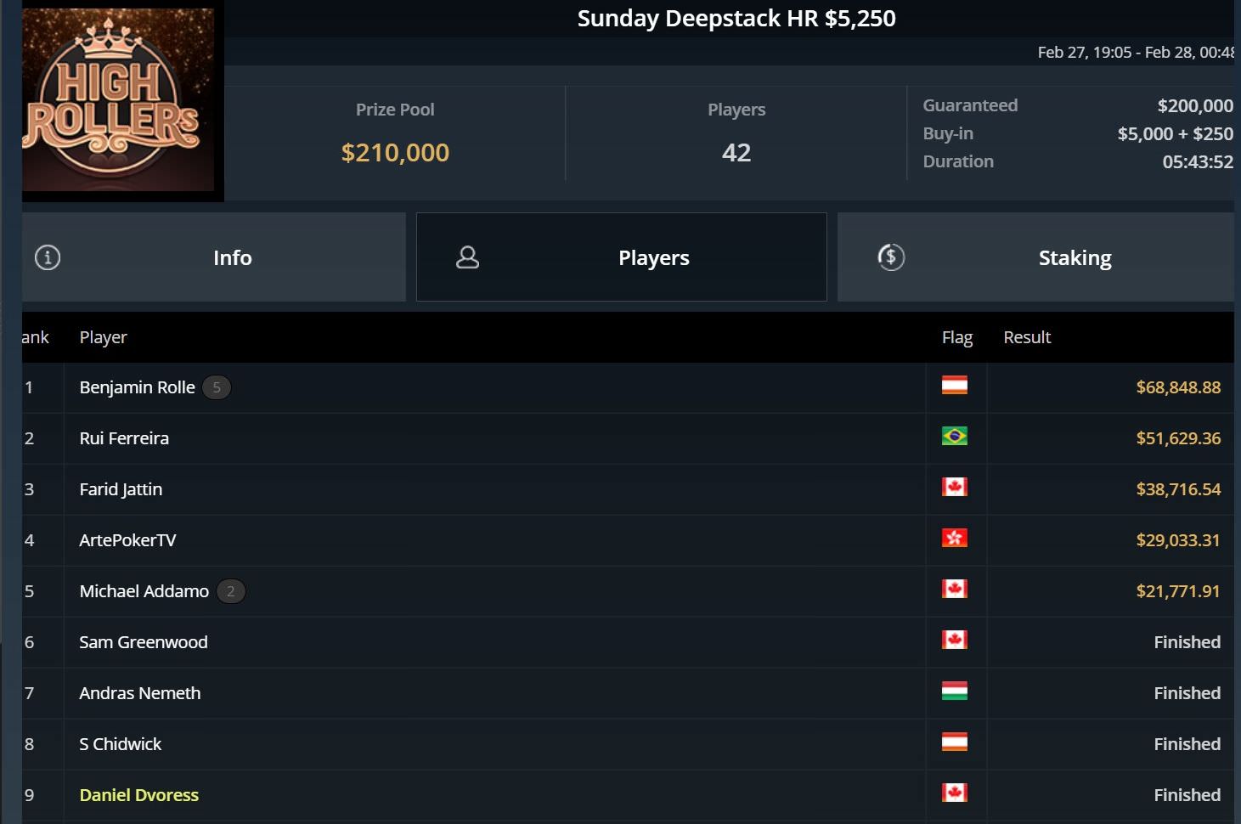Select highlighted player Daniel Dvoress
1241x824 pixels.
coord(138,795)
